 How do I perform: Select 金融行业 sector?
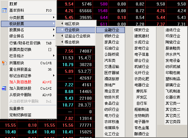(110, 30)
